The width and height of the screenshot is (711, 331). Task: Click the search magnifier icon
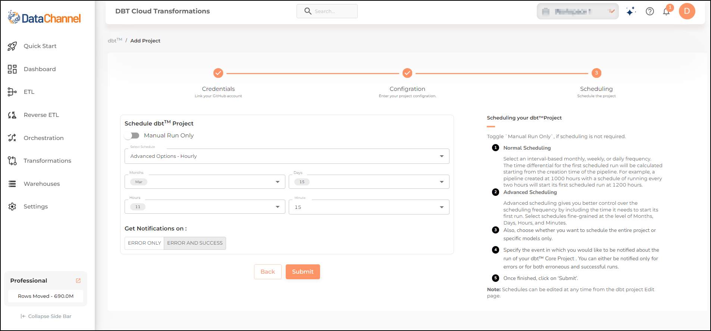(x=308, y=11)
